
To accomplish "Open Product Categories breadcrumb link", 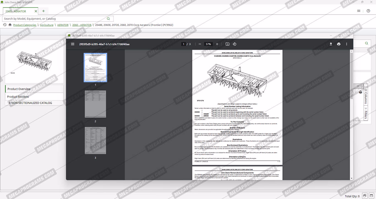I will tap(24, 25).
